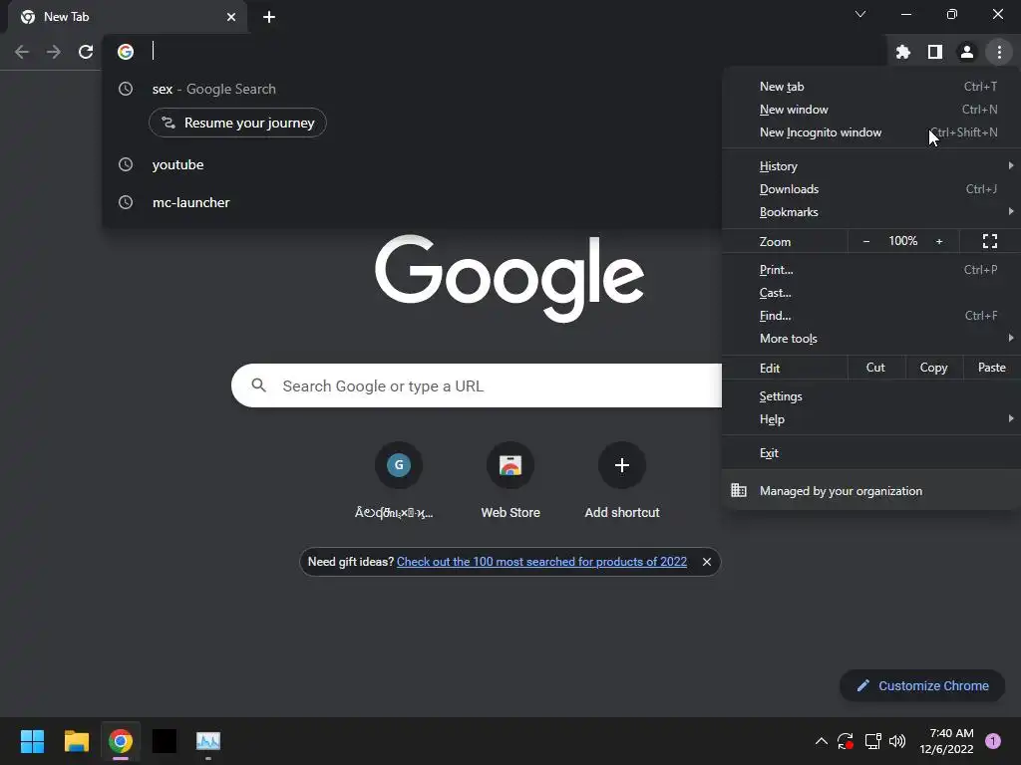Click the Add shortcut plus tile
This screenshot has width=1021, height=765.
point(622,481)
